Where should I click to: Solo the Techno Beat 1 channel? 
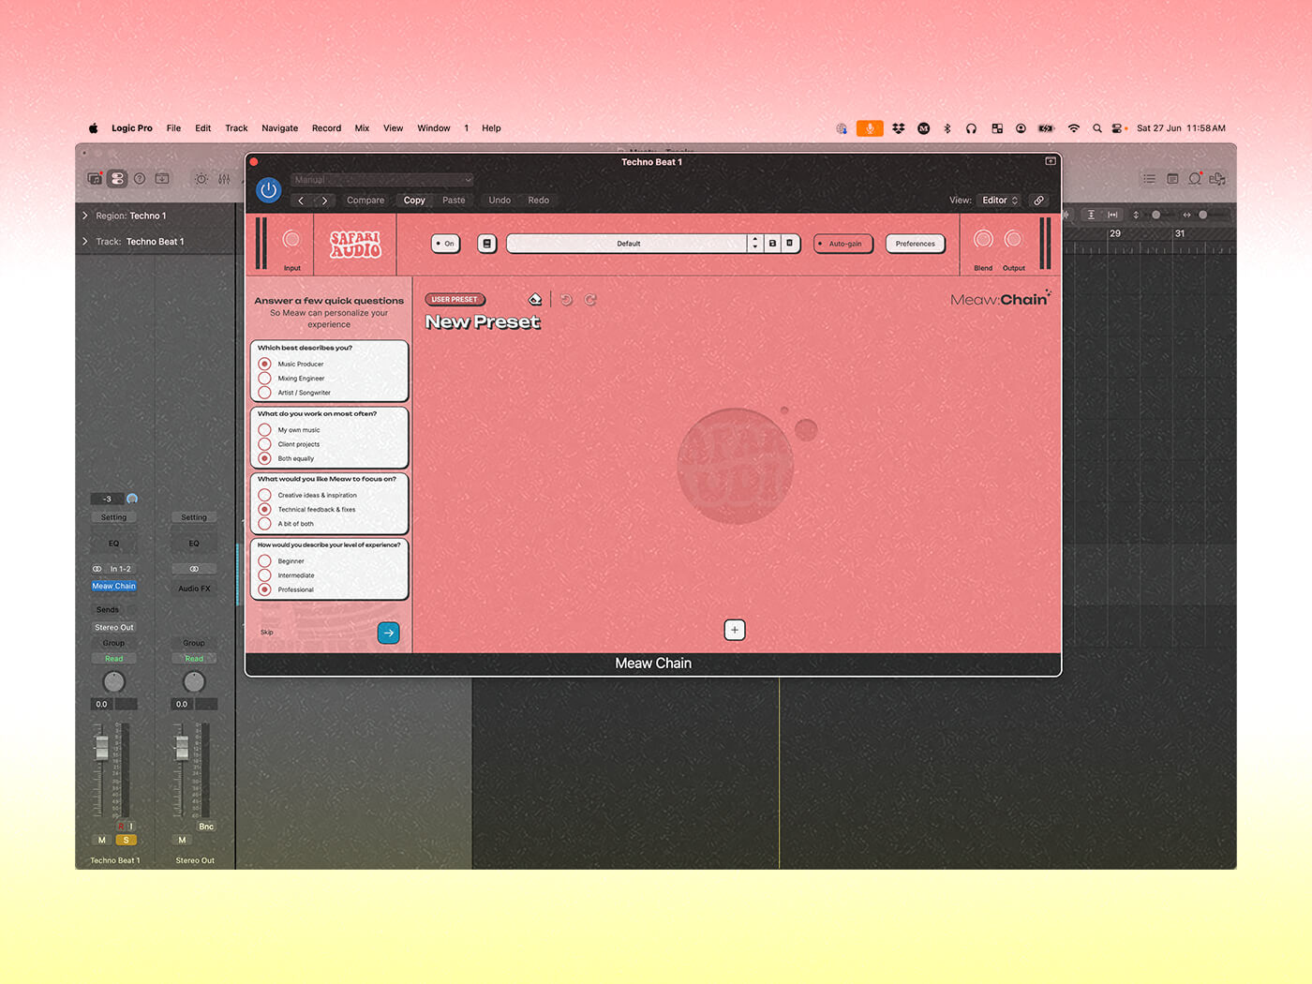(x=126, y=840)
